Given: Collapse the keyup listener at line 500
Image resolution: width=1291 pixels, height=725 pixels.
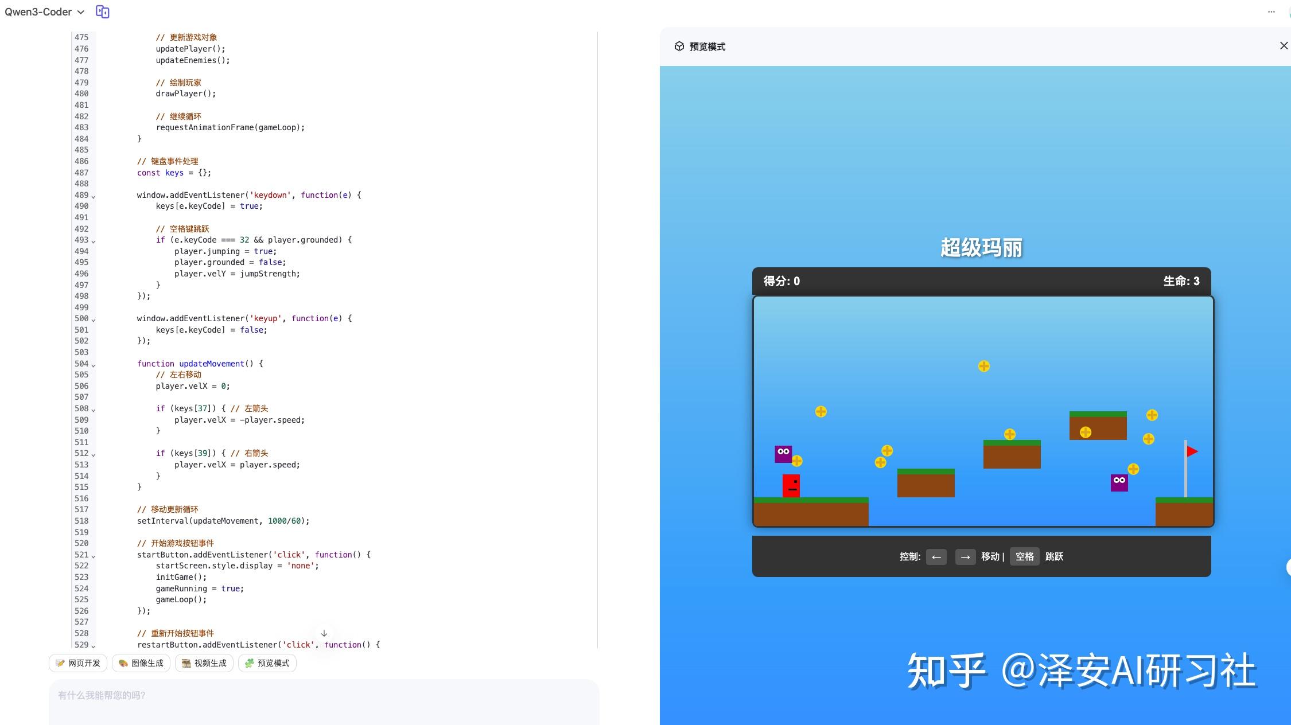Looking at the screenshot, I should pyautogui.click(x=94, y=319).
